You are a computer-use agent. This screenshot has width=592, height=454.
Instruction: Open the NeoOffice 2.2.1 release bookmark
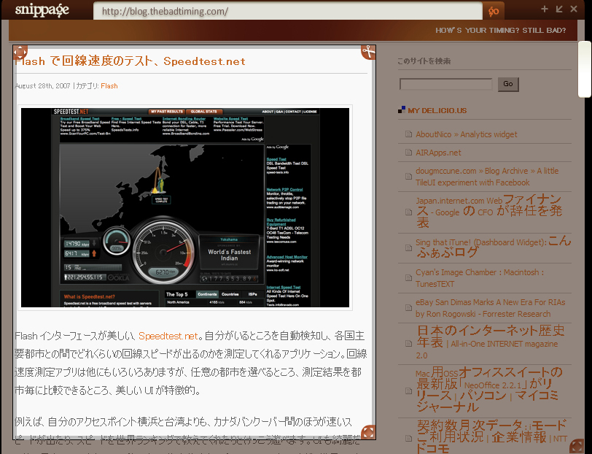[489, 390]
